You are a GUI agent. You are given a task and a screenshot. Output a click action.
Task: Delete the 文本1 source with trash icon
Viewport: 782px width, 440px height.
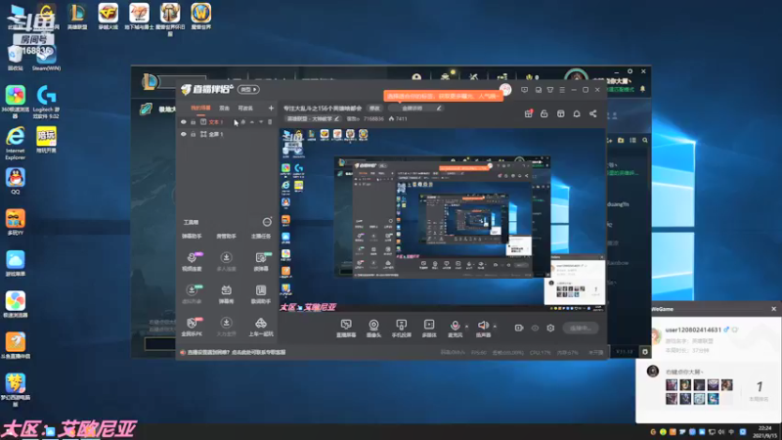[270, 121]
